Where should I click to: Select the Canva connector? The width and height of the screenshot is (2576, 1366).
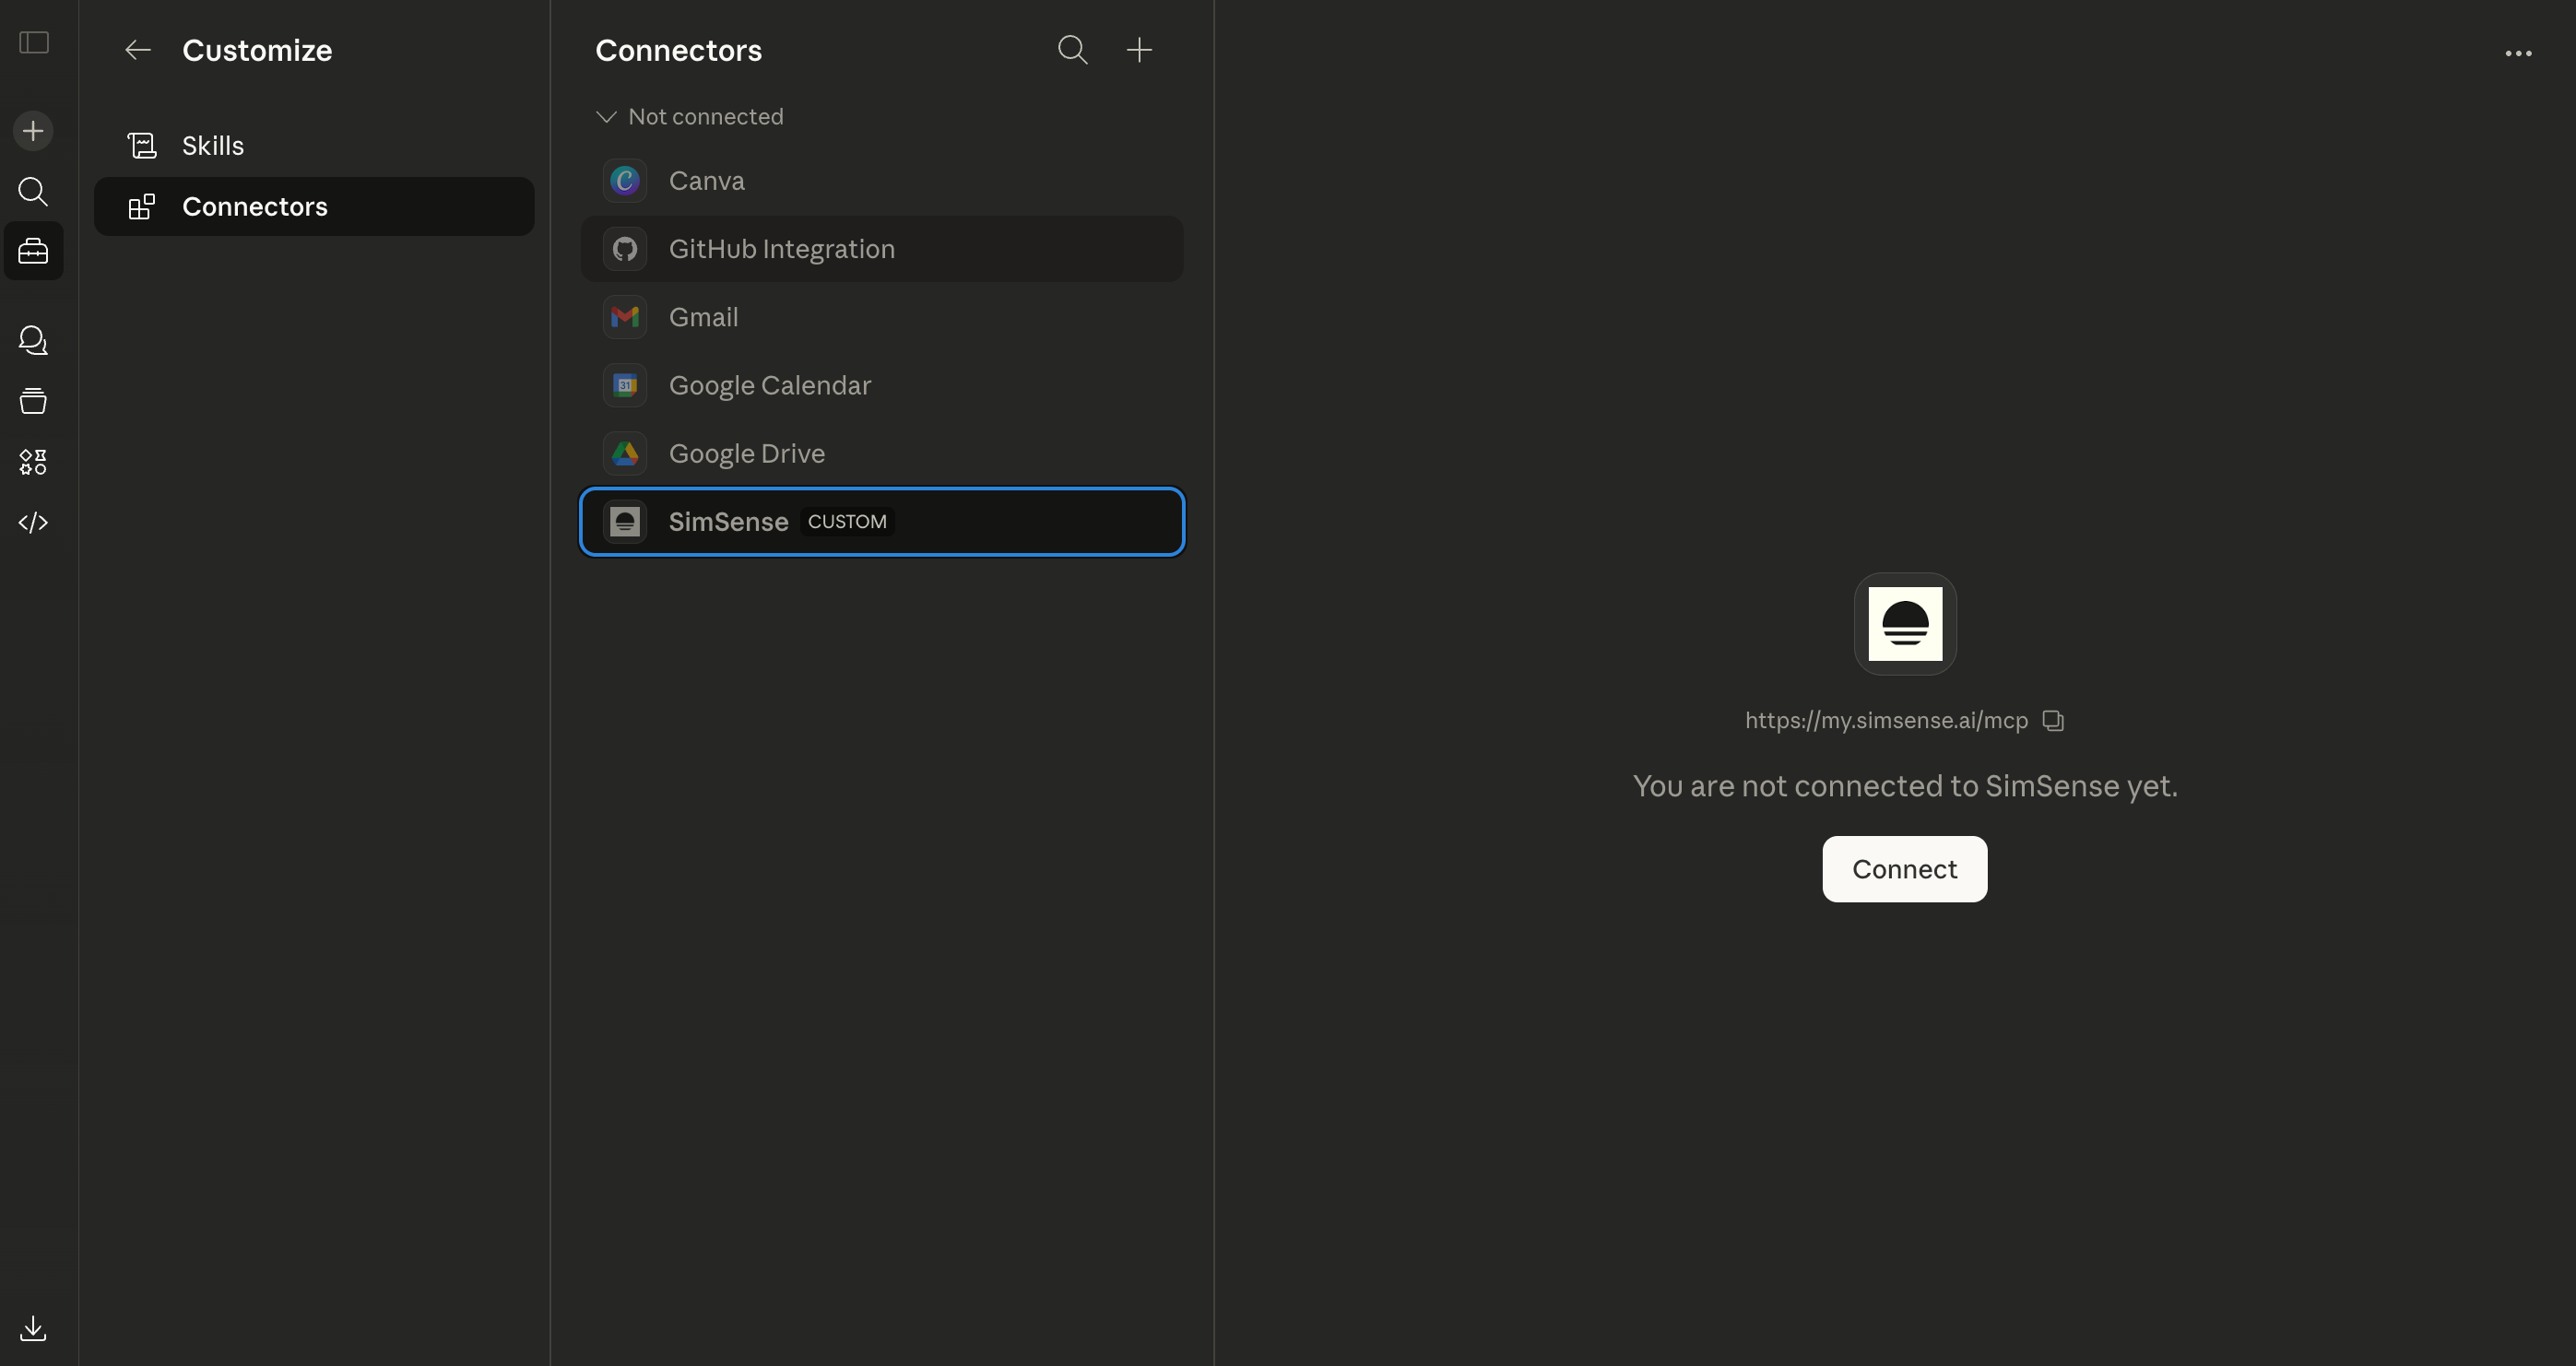tap(882, 181)
